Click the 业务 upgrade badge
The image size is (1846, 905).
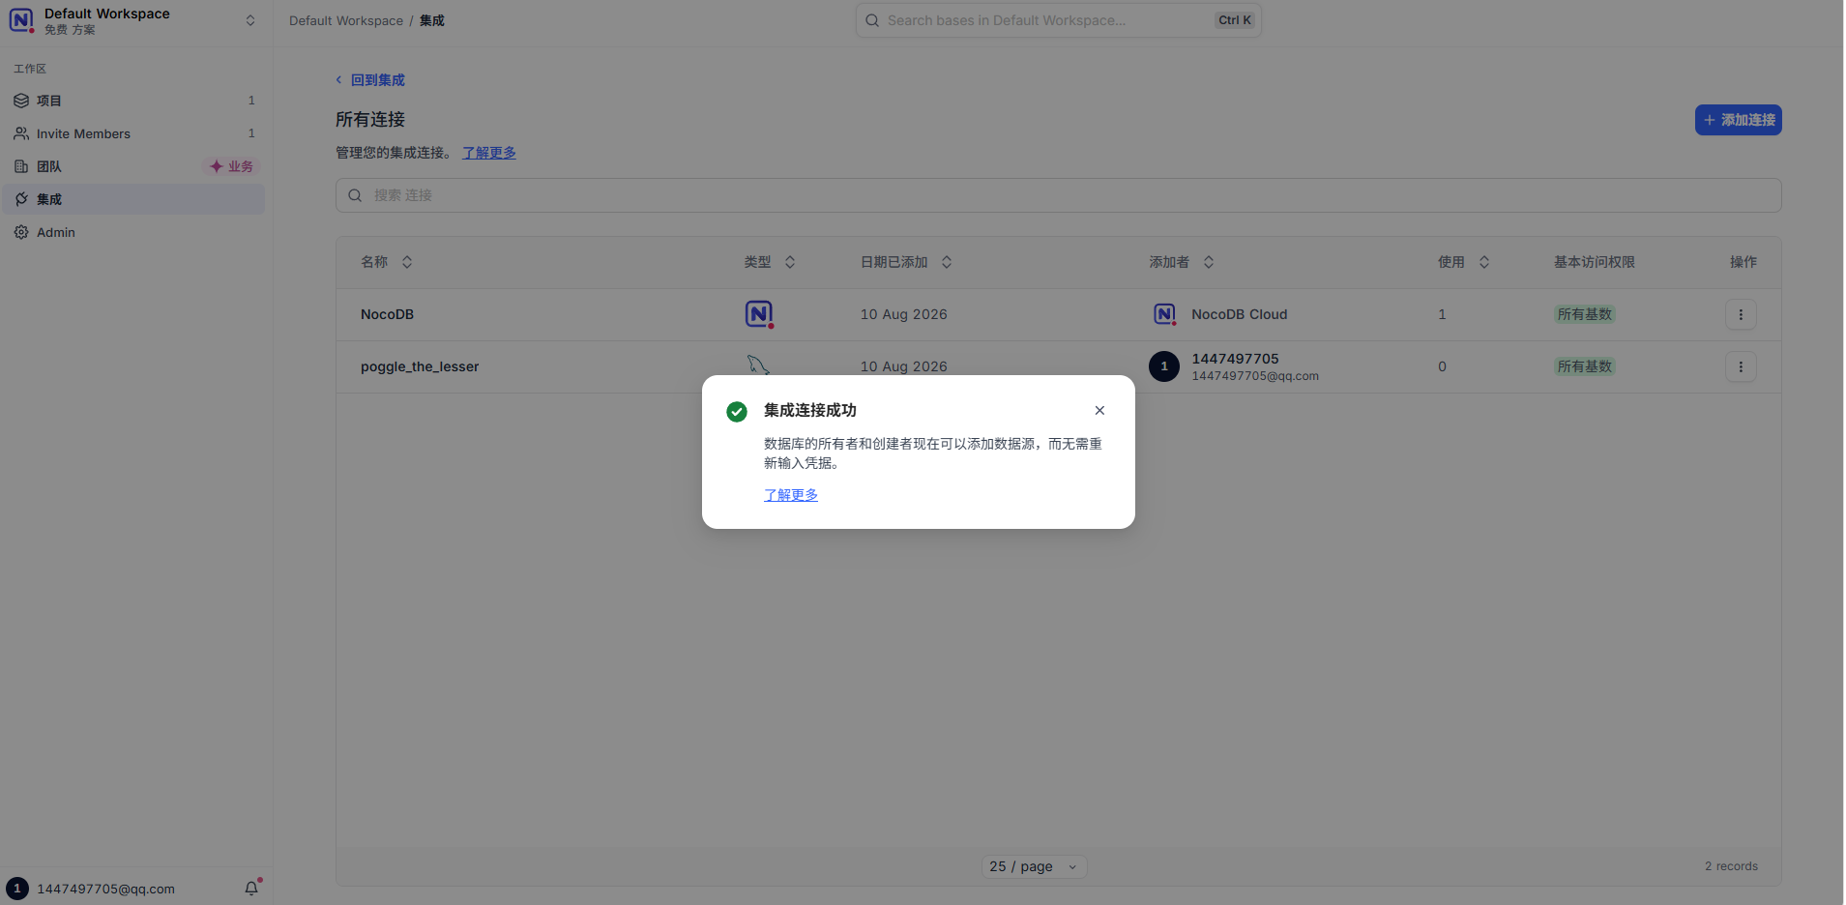tap(231, 166)
